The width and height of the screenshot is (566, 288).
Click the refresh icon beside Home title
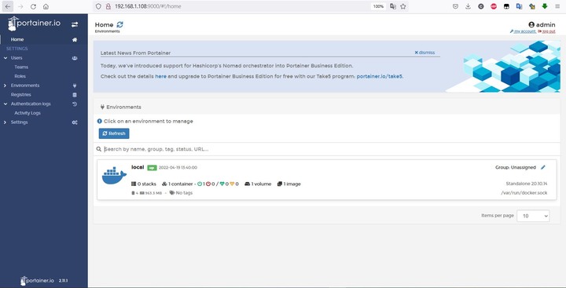(119, 24)
